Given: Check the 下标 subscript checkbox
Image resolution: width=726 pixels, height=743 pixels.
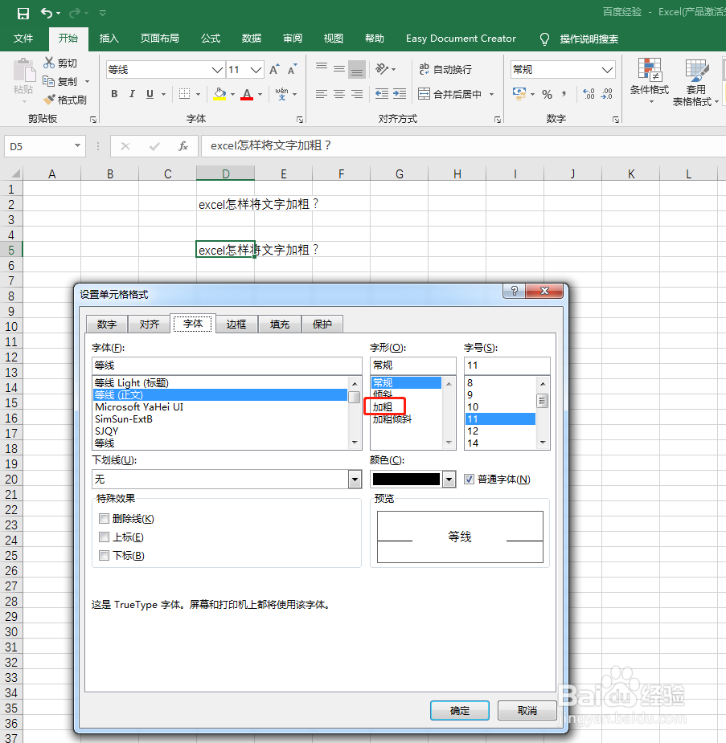Looking at the screenshot, I should pyautogui.click(x=104, y=555).
